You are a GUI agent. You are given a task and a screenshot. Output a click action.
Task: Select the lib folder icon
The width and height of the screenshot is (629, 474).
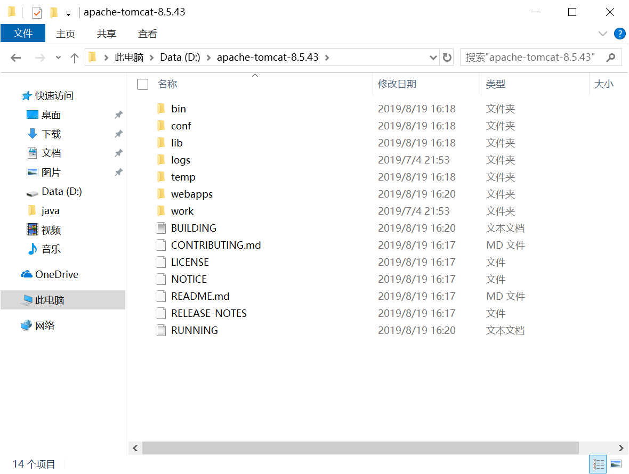(x=161, y=143)
